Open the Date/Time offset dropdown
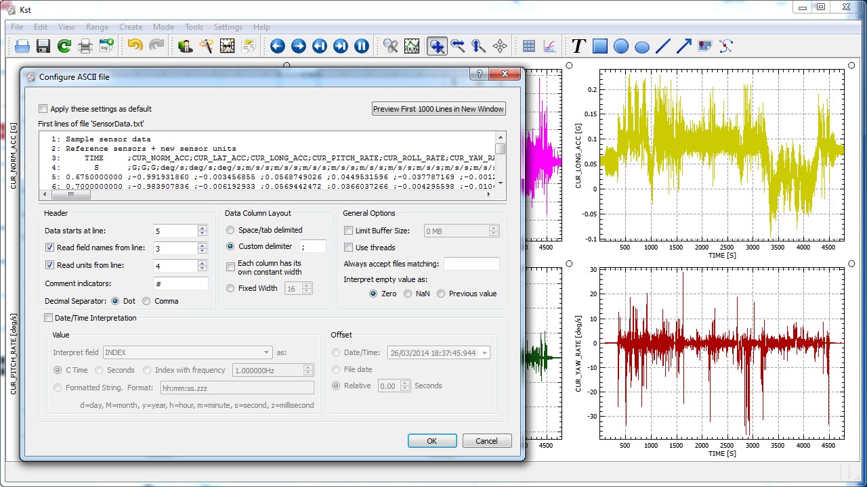The image size is (867, 487). coord(438,352)
